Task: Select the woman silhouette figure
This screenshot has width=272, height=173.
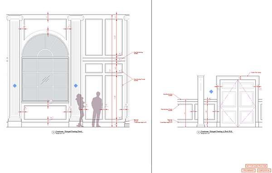Action: click(80, 110)
